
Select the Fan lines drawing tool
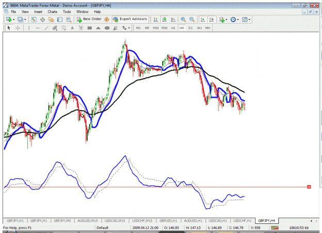[x=115, y=28]
